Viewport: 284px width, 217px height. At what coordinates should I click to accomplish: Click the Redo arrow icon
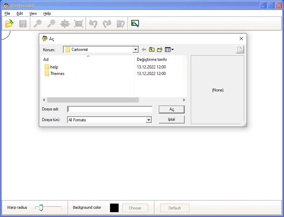[107, 23]
